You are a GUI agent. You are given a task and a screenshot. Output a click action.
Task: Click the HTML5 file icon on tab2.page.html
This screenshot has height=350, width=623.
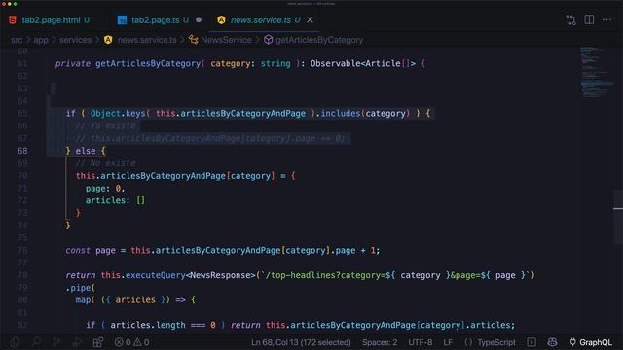click(x=13, y=19)
